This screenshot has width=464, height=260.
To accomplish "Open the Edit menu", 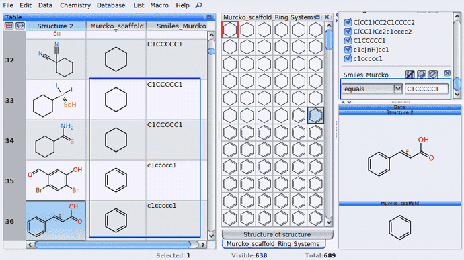I will click(26, 5).
